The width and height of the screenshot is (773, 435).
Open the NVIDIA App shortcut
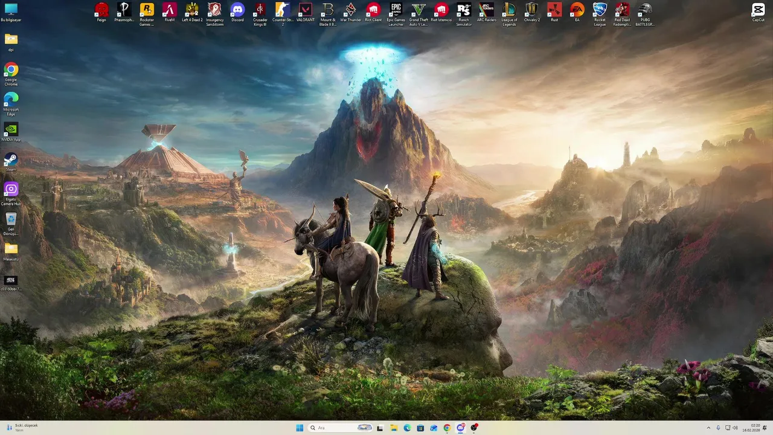11,132
